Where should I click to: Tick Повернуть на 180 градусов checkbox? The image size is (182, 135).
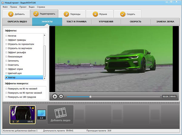coord(7,97)
